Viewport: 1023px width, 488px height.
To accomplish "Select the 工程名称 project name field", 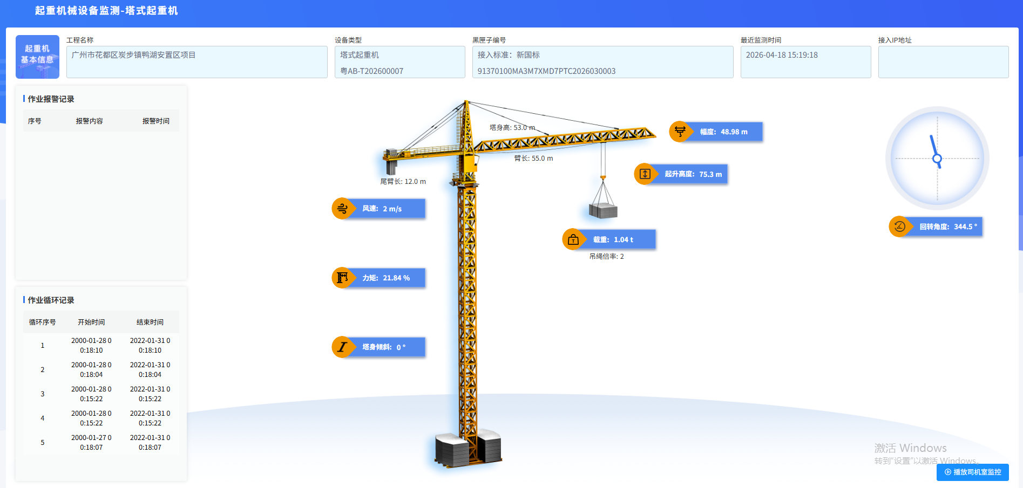I will [197, 62].
